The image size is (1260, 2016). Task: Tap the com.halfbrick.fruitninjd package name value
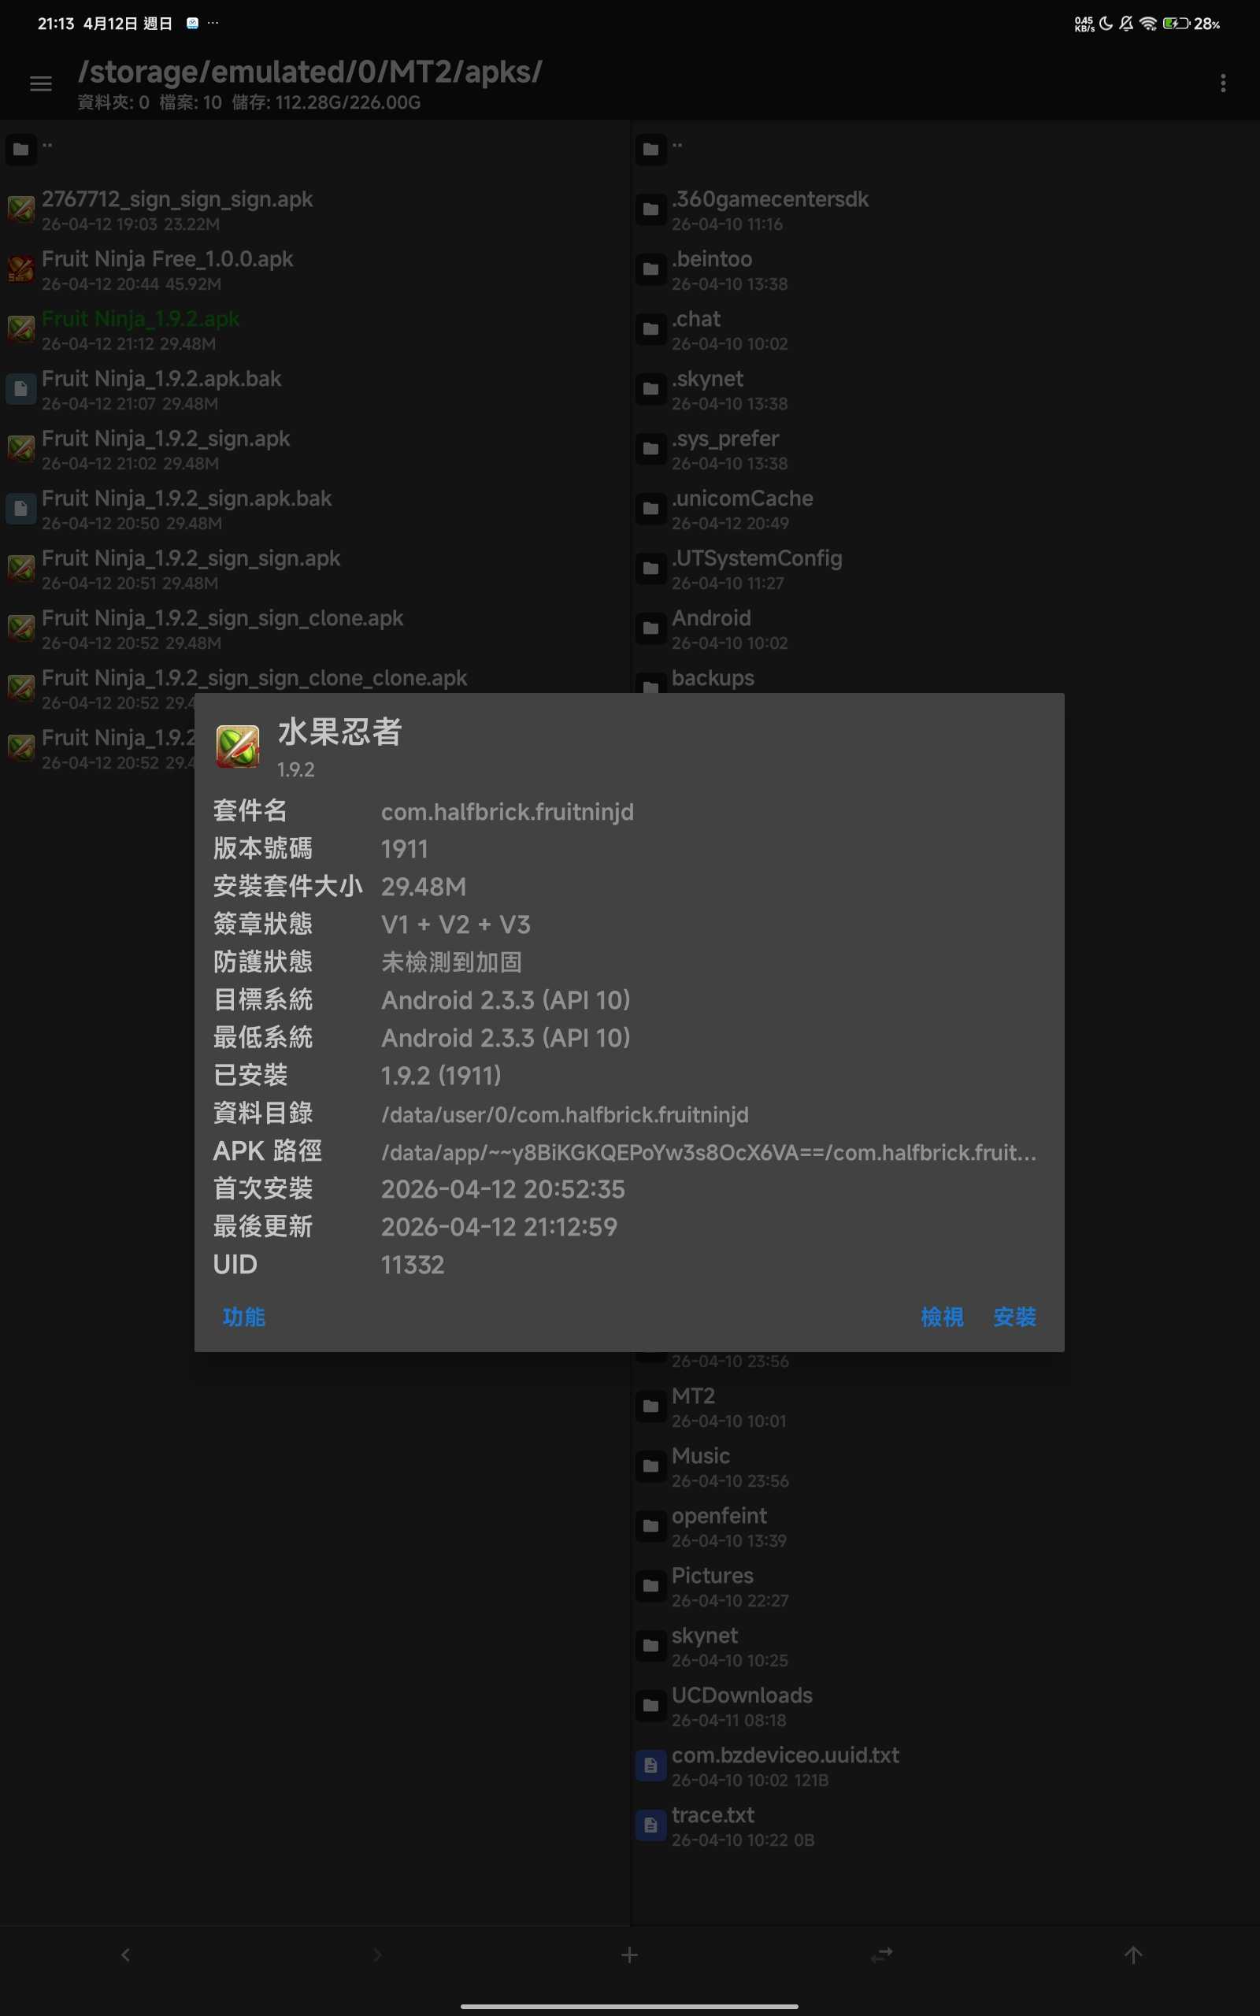pyautogui.click(x=506, y=812)
